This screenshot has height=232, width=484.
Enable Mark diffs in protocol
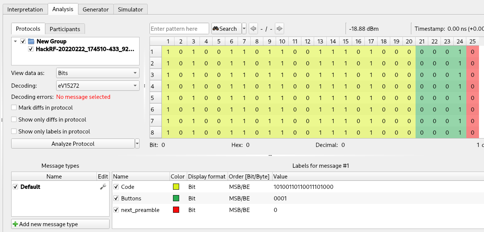14,108
